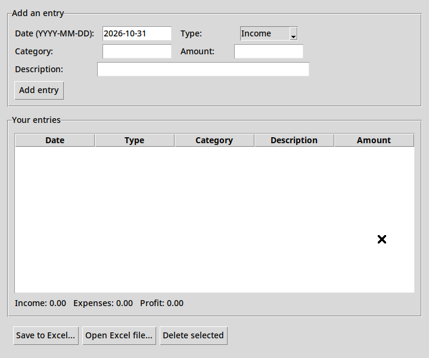Click the 'Category:' label

tap(34, 51)
